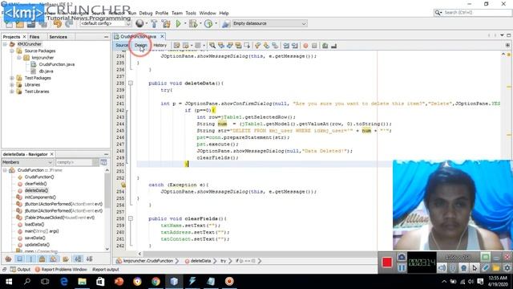Switch to the Design view tab
The height and width of the screenshot is (289, 513).
141,45
